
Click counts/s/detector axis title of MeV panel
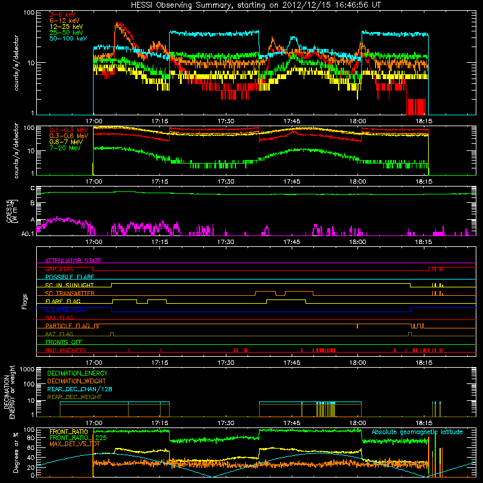16,150
